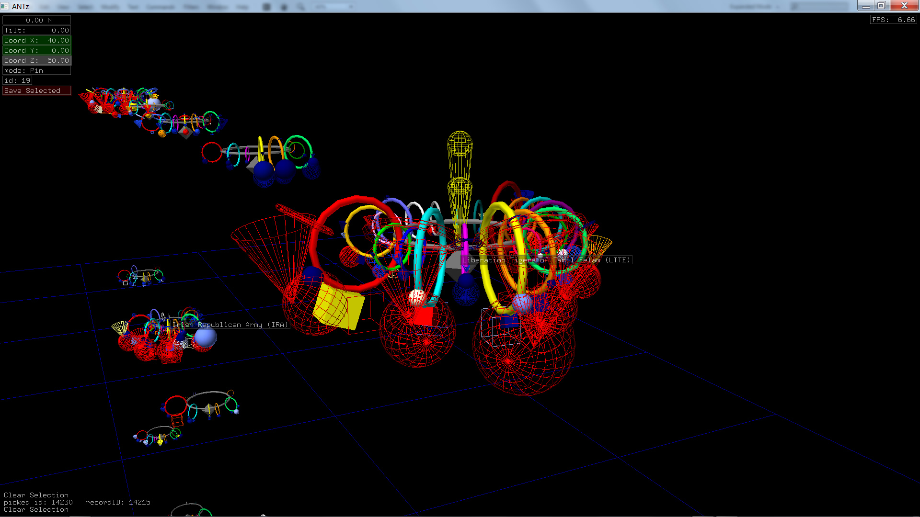Select the Coord X field
The height and width of the screenshot is (517, 920).
click(x=36, y=40)
